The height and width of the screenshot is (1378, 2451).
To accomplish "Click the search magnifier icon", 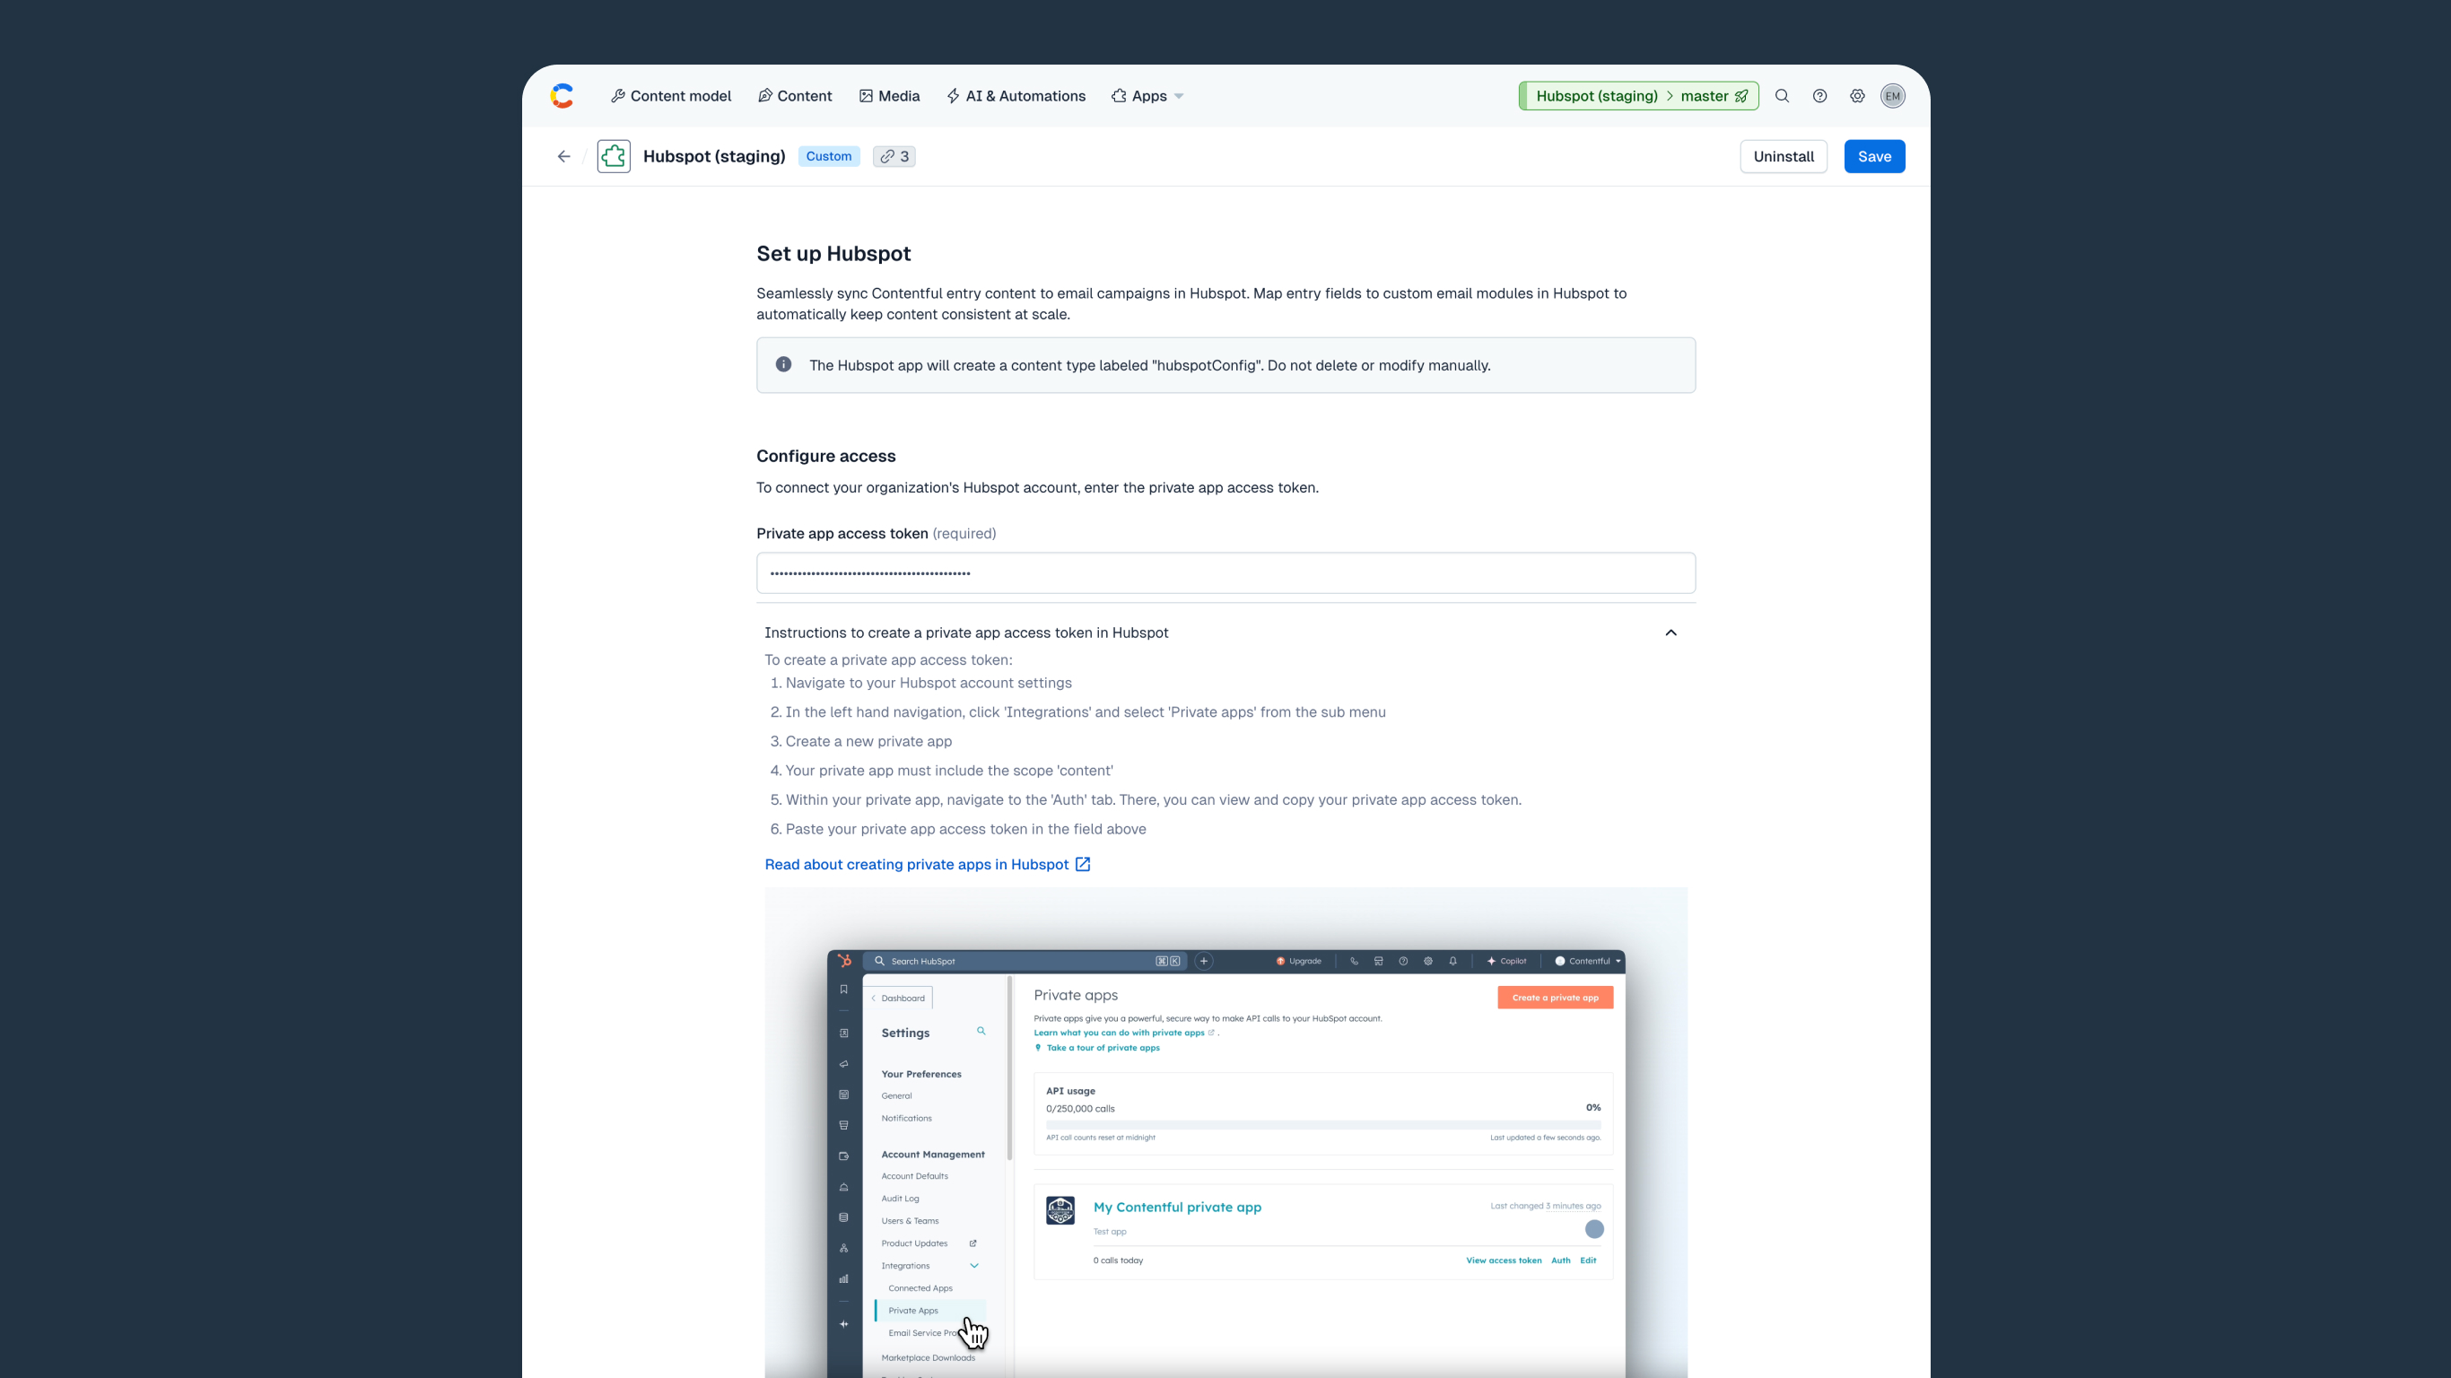I will tap(1782, 96).
